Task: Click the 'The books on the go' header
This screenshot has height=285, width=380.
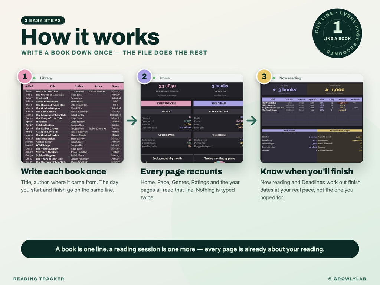Action: [340, 130]
